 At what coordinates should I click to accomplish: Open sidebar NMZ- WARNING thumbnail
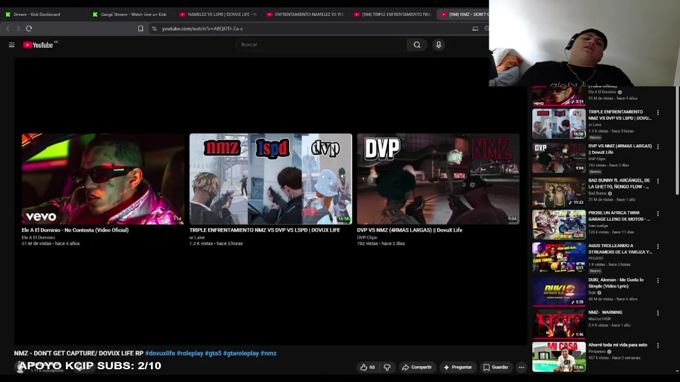click(559, 324)
